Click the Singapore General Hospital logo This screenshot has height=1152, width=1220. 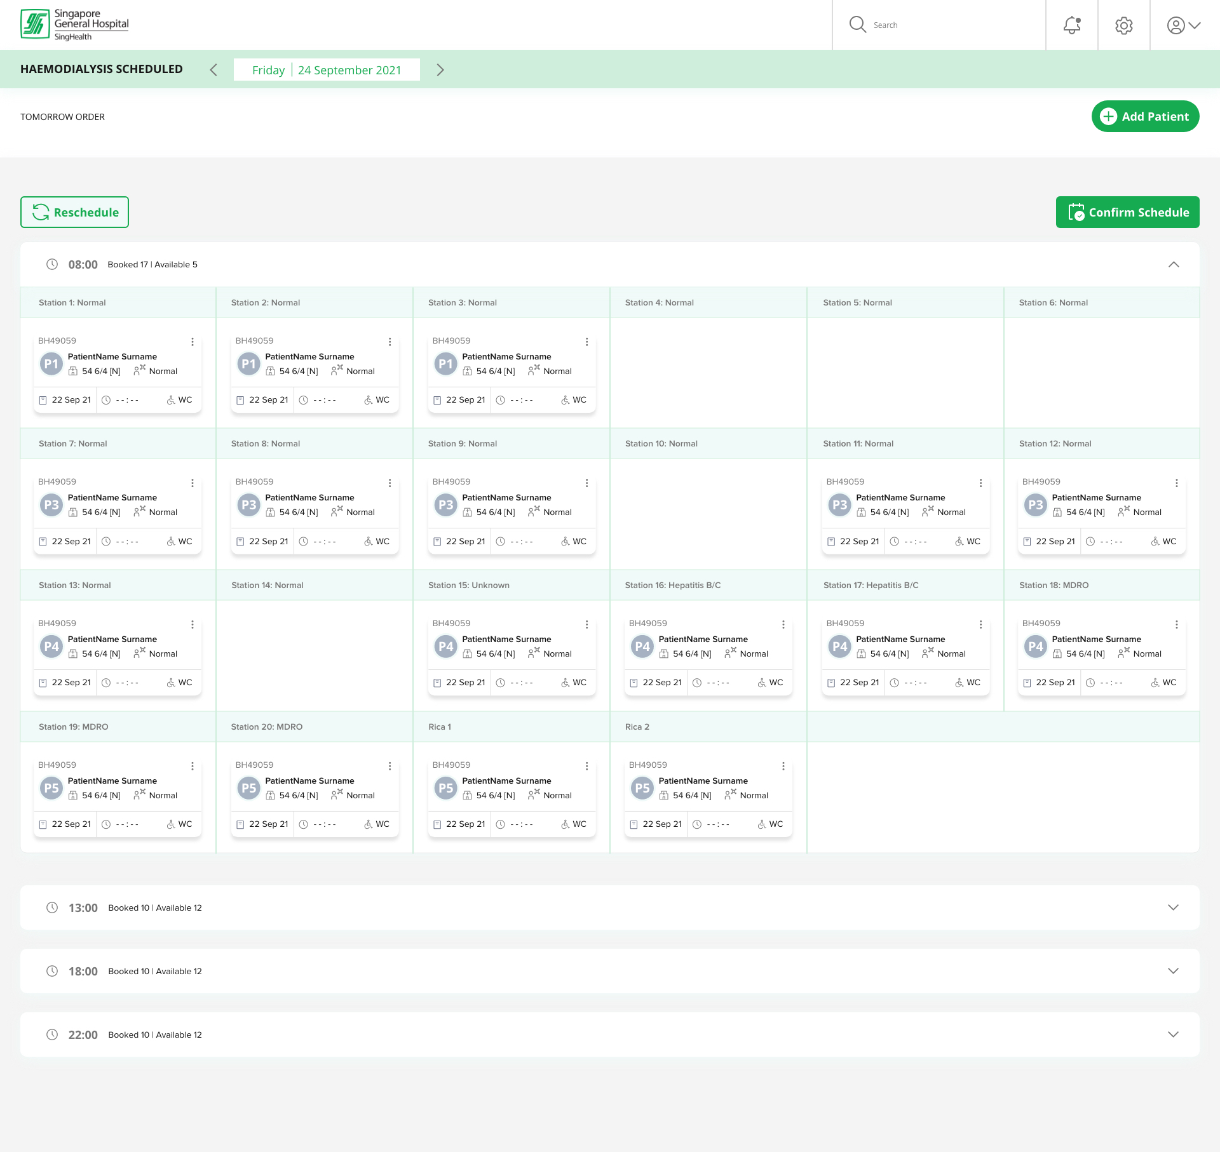click(74, 25)
